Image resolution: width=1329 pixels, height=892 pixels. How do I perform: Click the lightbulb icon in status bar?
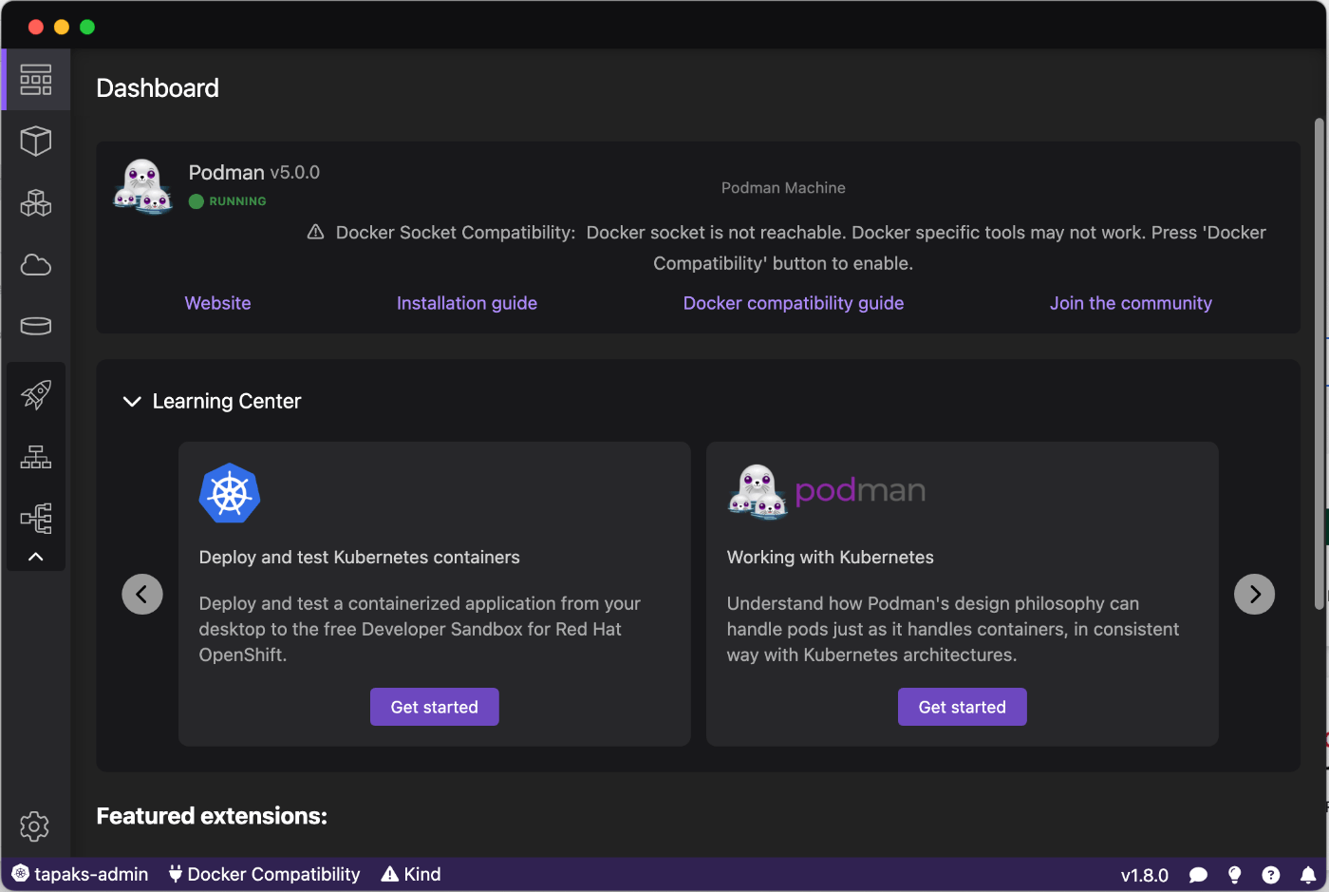click(1235, 875)
